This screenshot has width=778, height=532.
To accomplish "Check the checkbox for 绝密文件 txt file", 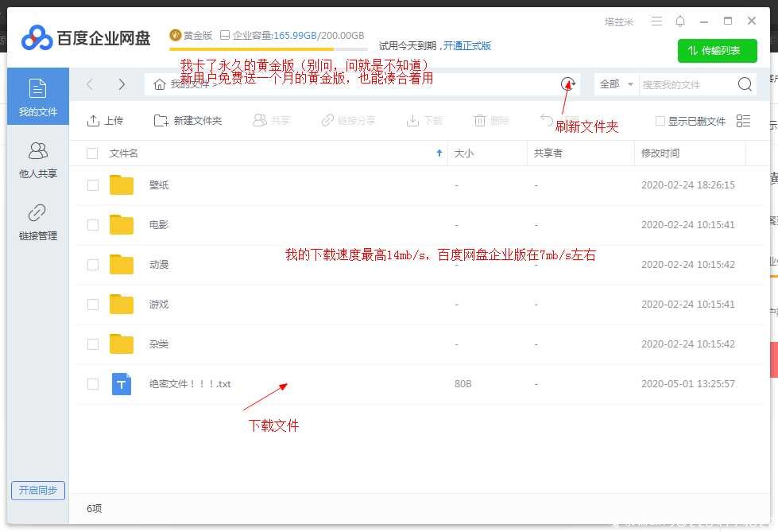I will point(93,384).
